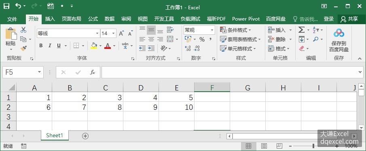The image size is (366, 151).
Task: Open the text orientation tool
Action: coord(164,48)
